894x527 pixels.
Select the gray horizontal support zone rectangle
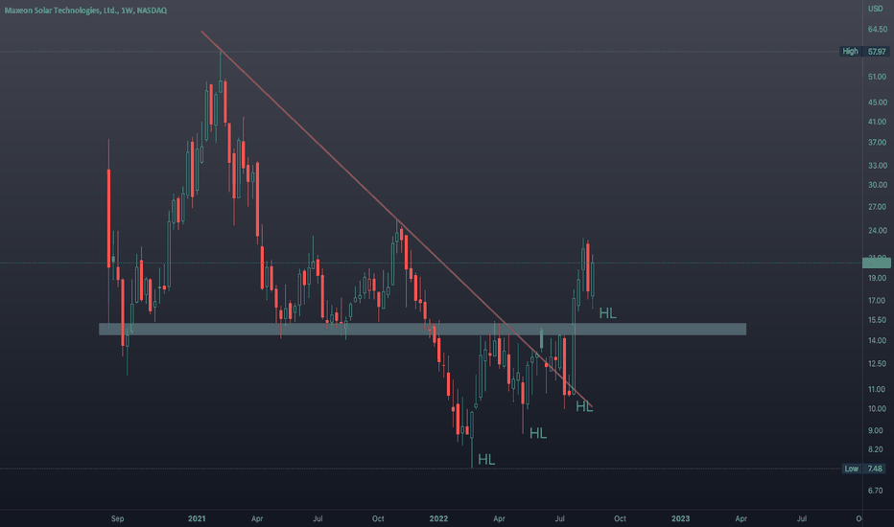(422, 329)
